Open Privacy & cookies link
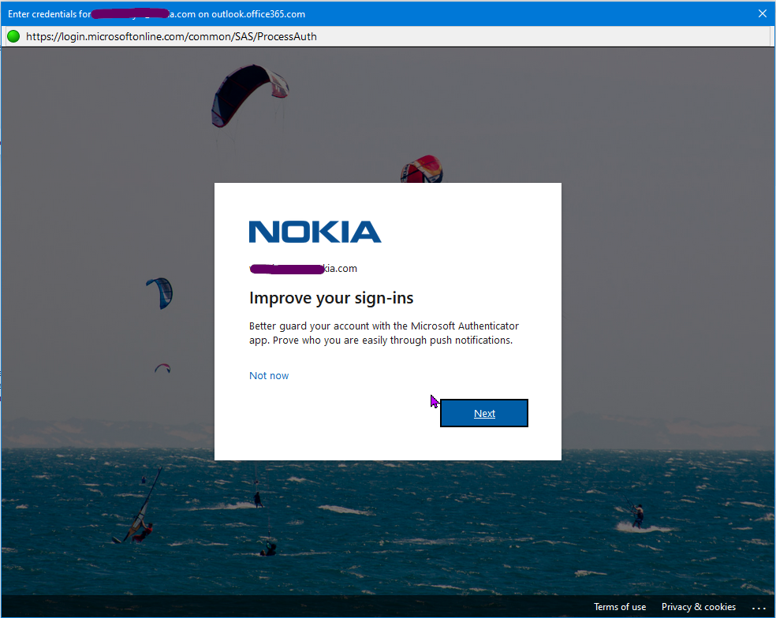776x618 pixels. (x=698, y=607)
